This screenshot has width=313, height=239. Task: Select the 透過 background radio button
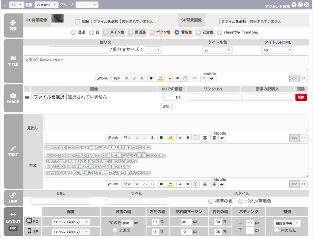(x=73, y=32)
